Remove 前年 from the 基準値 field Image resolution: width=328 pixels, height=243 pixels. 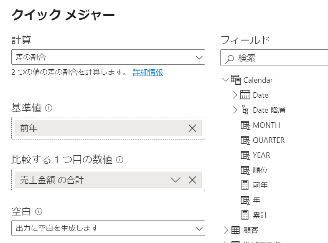(192, 128)
